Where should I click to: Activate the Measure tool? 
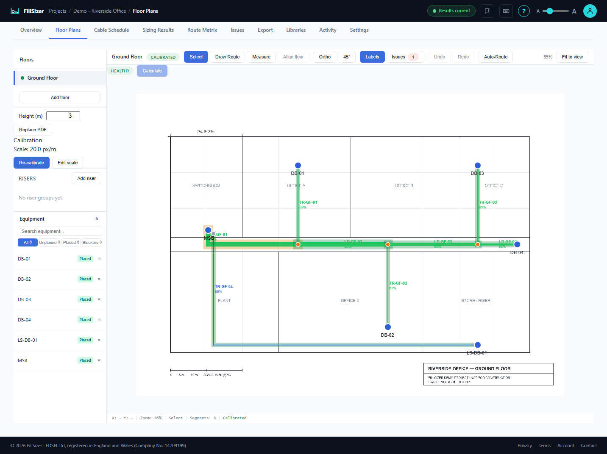click(261, 57)
